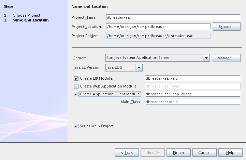The height and width of the screenshot is (160, 246).
Task: Go back with the Back button
Action: [x=127, y=153]
